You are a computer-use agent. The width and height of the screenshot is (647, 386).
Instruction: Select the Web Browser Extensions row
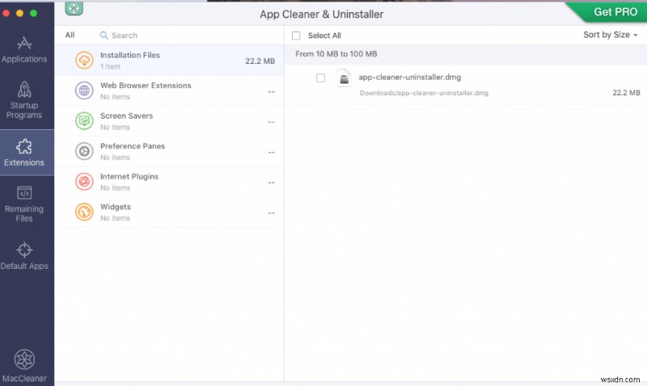(169, 90)
